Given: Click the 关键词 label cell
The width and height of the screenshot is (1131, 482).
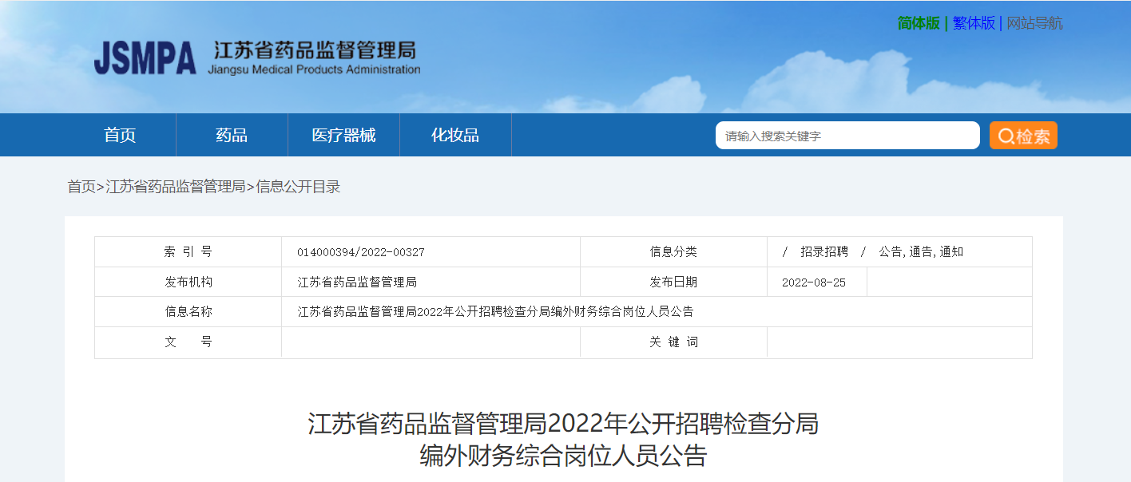Looking at the screenshot, I should (x=673, y=342).
